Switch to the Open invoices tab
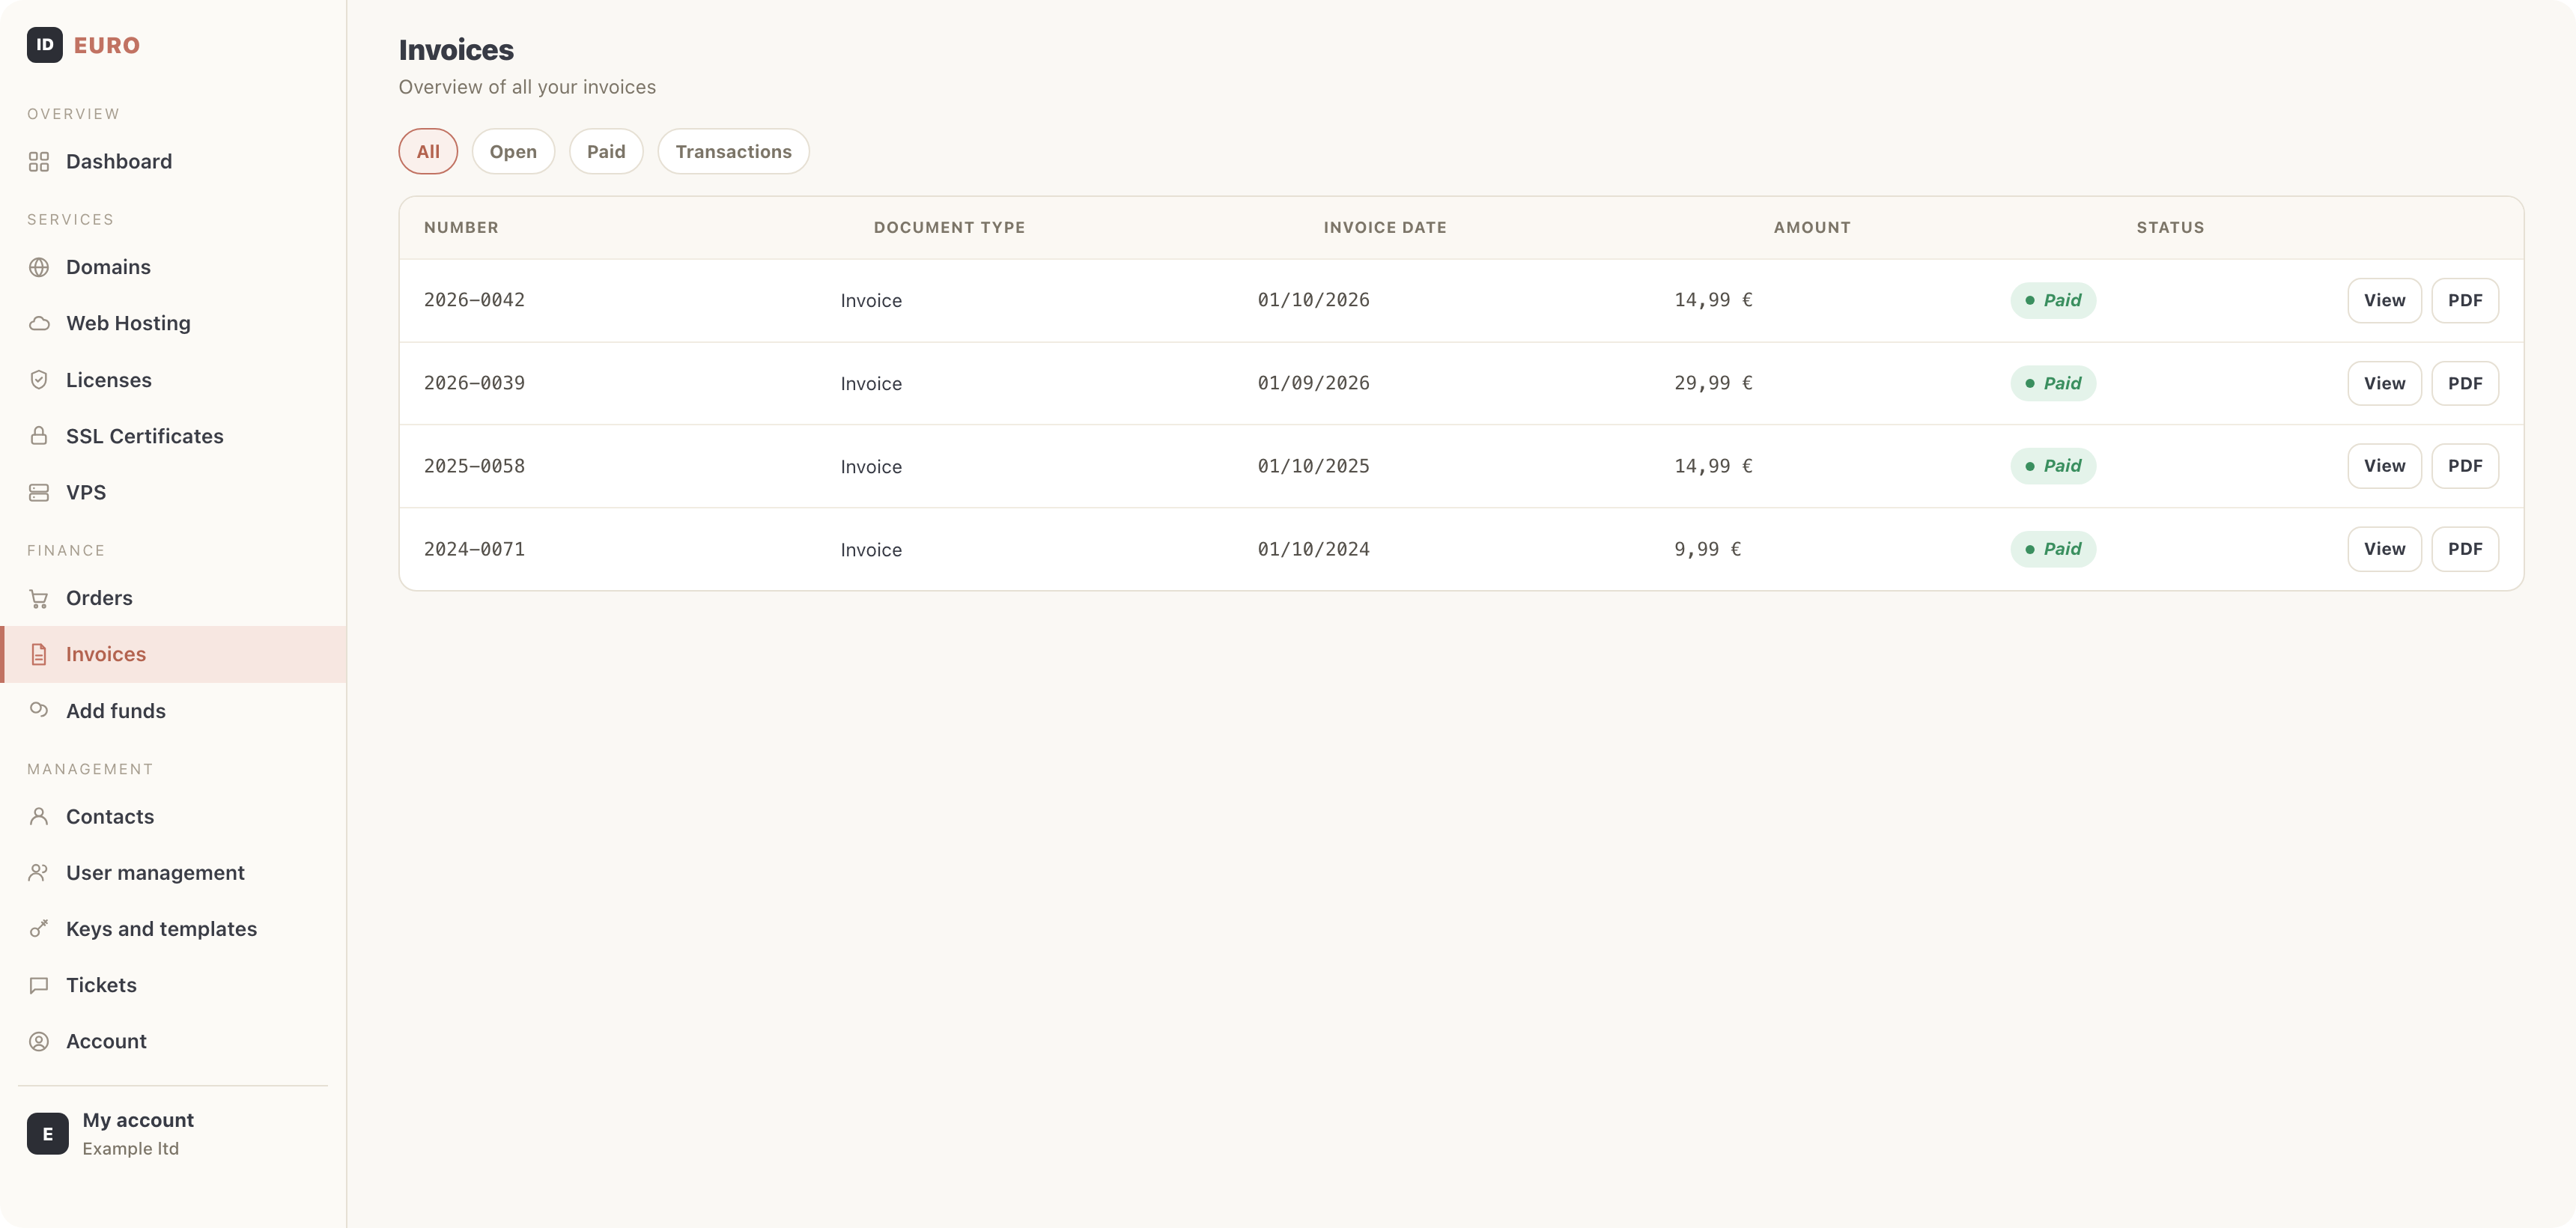 click(x=513, y=151)
